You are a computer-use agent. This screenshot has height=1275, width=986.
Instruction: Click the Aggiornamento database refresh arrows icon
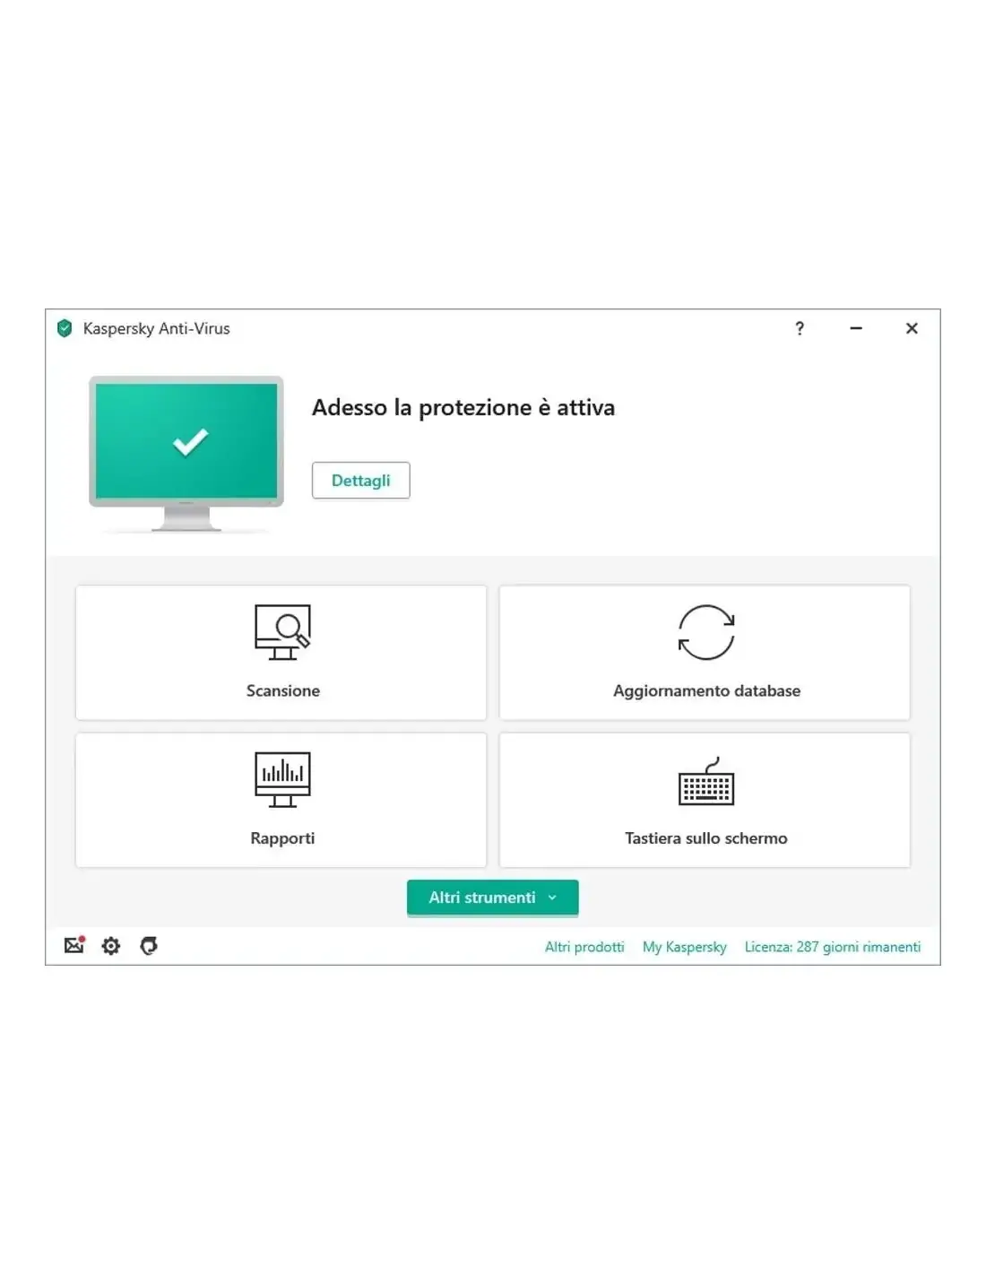(x=706, y=632)
